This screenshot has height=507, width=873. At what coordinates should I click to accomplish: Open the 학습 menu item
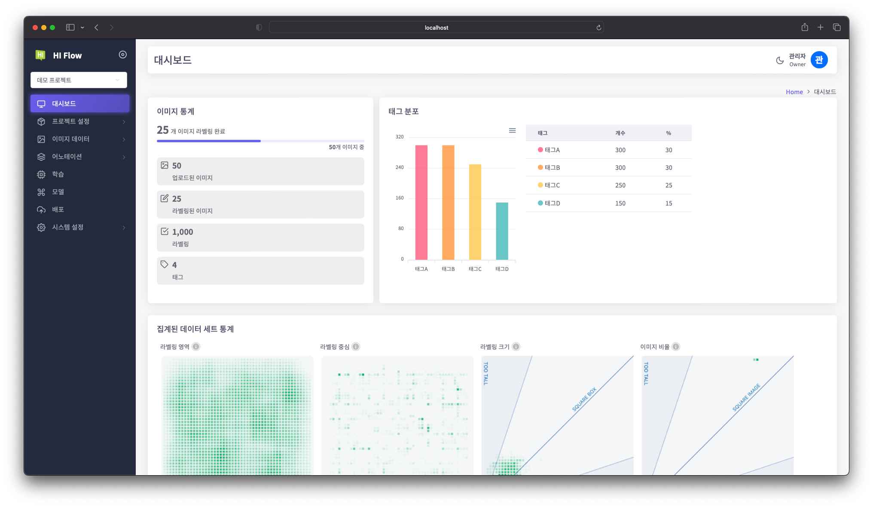point(58,174)
